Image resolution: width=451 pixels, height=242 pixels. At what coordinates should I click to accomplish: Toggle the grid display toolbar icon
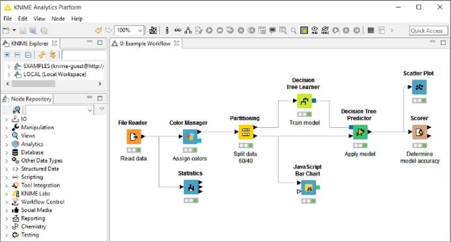pyautogui.click(x=371, y=31)
